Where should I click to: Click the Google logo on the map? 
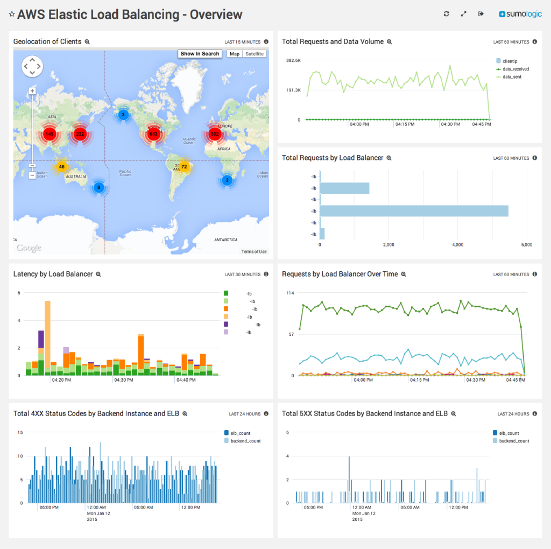(x=29, y=248)
